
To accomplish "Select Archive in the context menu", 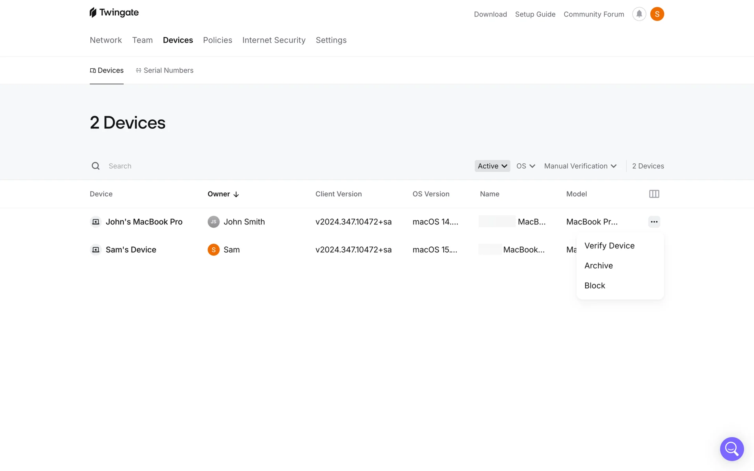I will click(598, 266).
